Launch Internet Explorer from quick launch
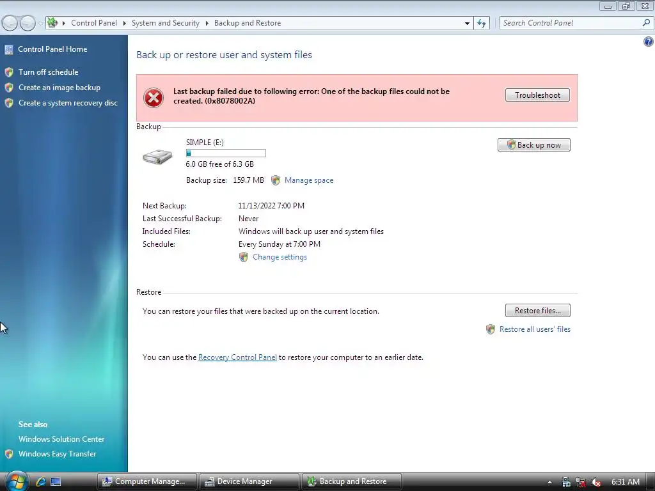Screen dimensions: 655x491 (x=40, y=481)
